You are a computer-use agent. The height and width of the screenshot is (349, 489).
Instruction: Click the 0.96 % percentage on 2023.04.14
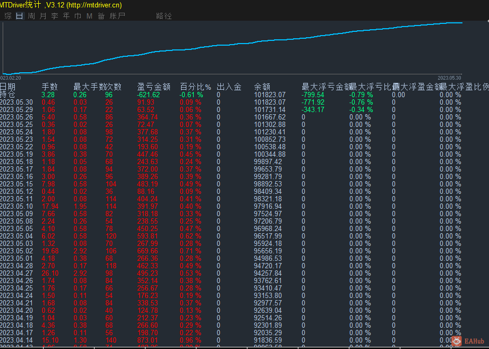tap(191, 341)
